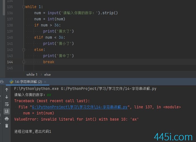This screenshot has width=196, height=142.
Task: Click 'num = int(num)' in the traceback
Action: point(39,113)
